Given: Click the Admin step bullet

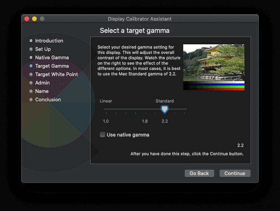Looking at the screenshot, I should coord(31,83).
